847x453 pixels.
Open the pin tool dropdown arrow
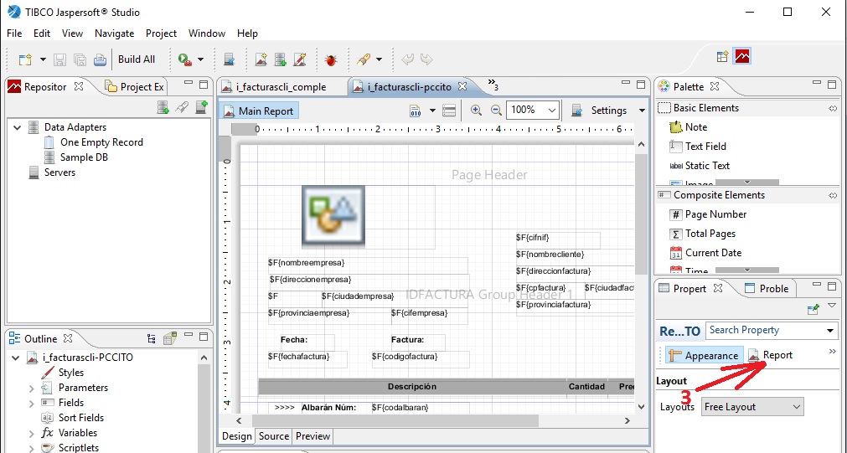click(379, 59)
